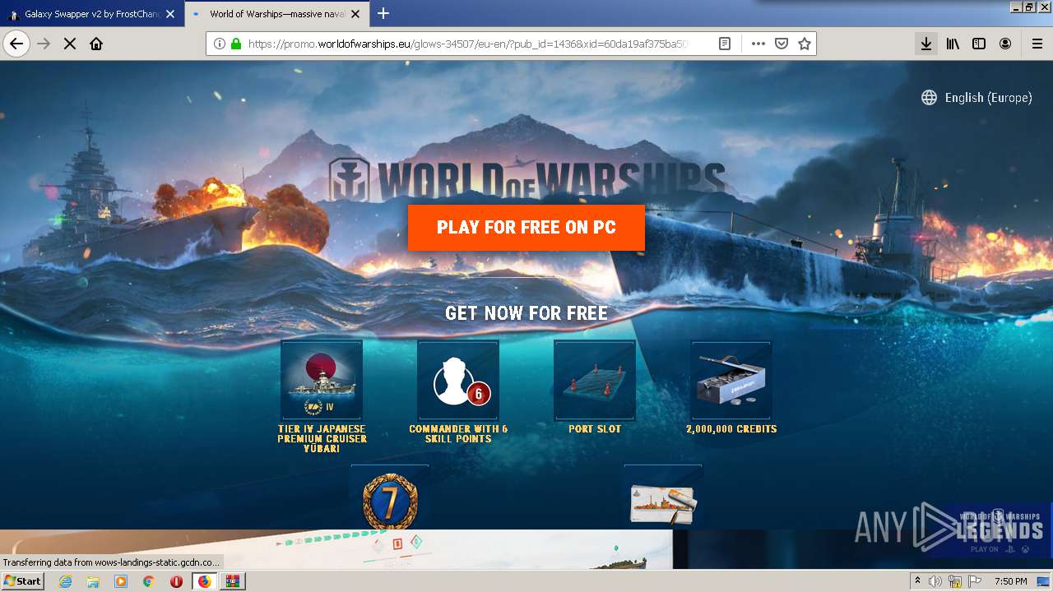This screenshot has height=592, width=1053.
Task: Click the GET NOW FOR FREE heading
Action: pyautogui.click(x=526, y=313)
